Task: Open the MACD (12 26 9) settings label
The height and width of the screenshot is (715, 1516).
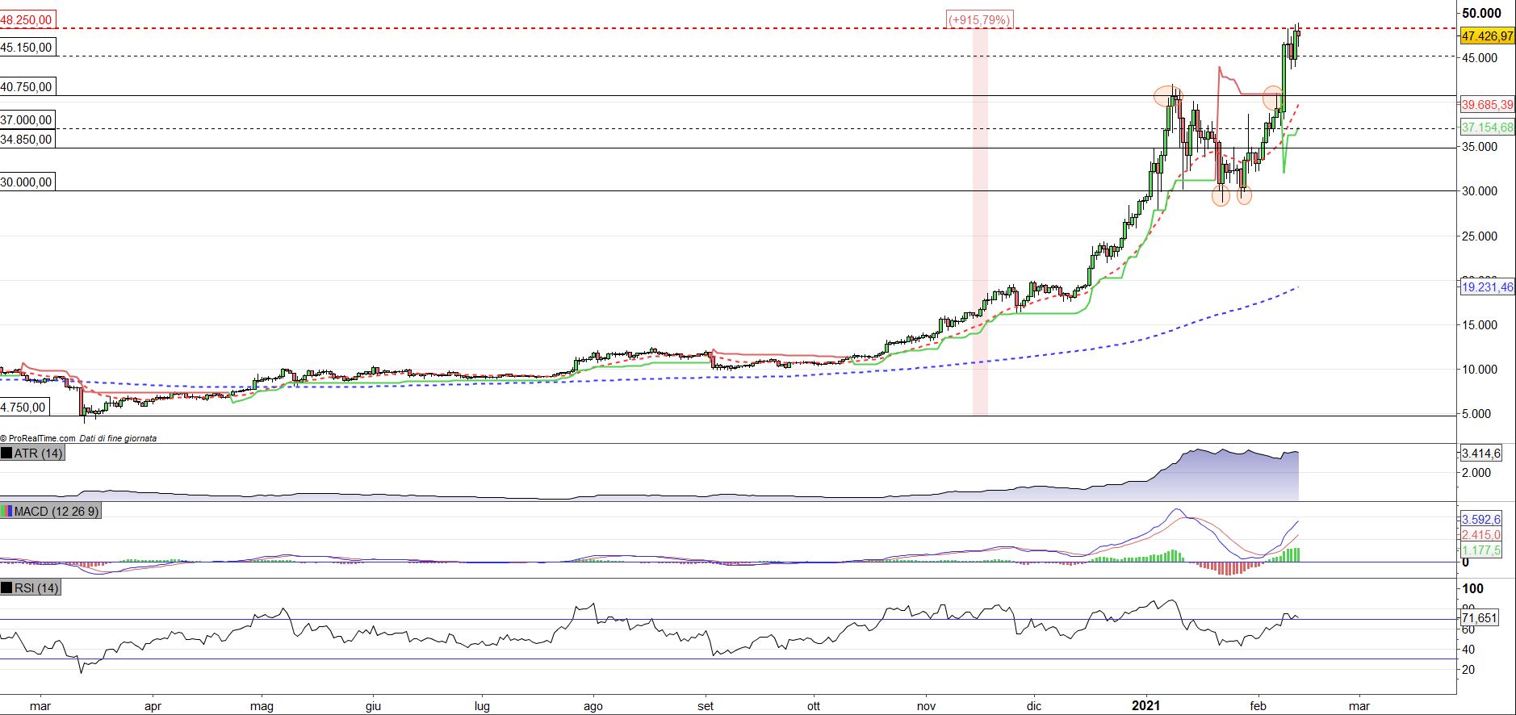Action: coord(57,512)
